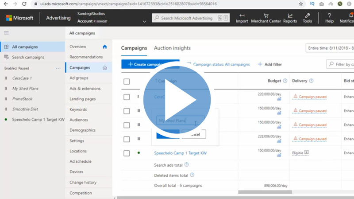Open Keywords in the side menu
Screen dimensions: 354x199
click(78, 109)
